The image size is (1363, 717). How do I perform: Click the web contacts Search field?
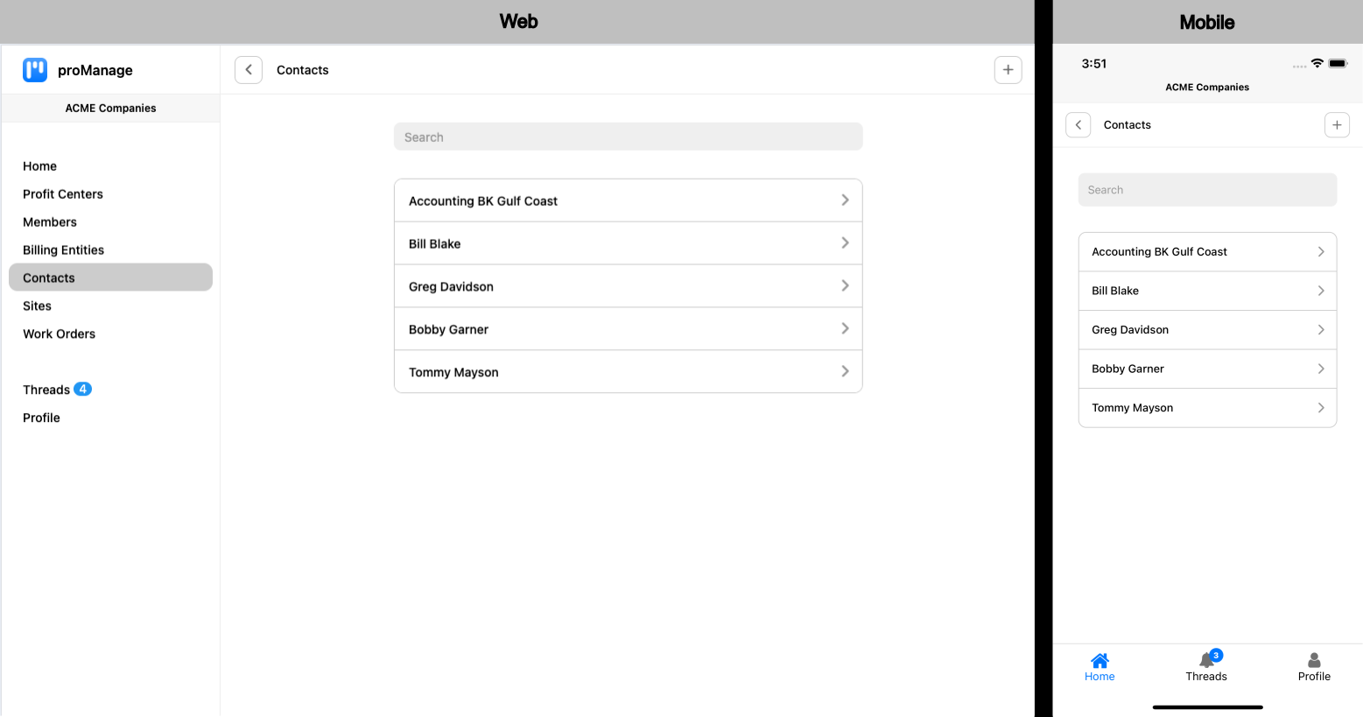(x=628, y=137)
